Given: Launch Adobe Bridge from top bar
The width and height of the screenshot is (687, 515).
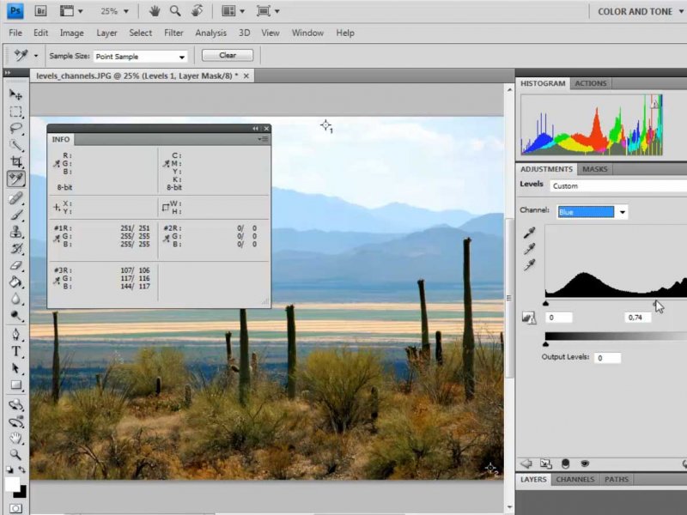Looking at the screenshot, I should [x=41, y=11].
